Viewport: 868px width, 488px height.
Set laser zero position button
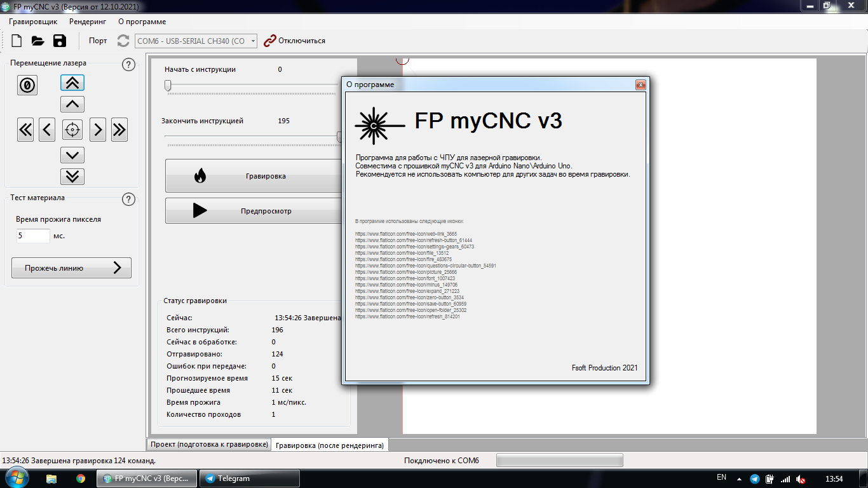coord(27,85)
